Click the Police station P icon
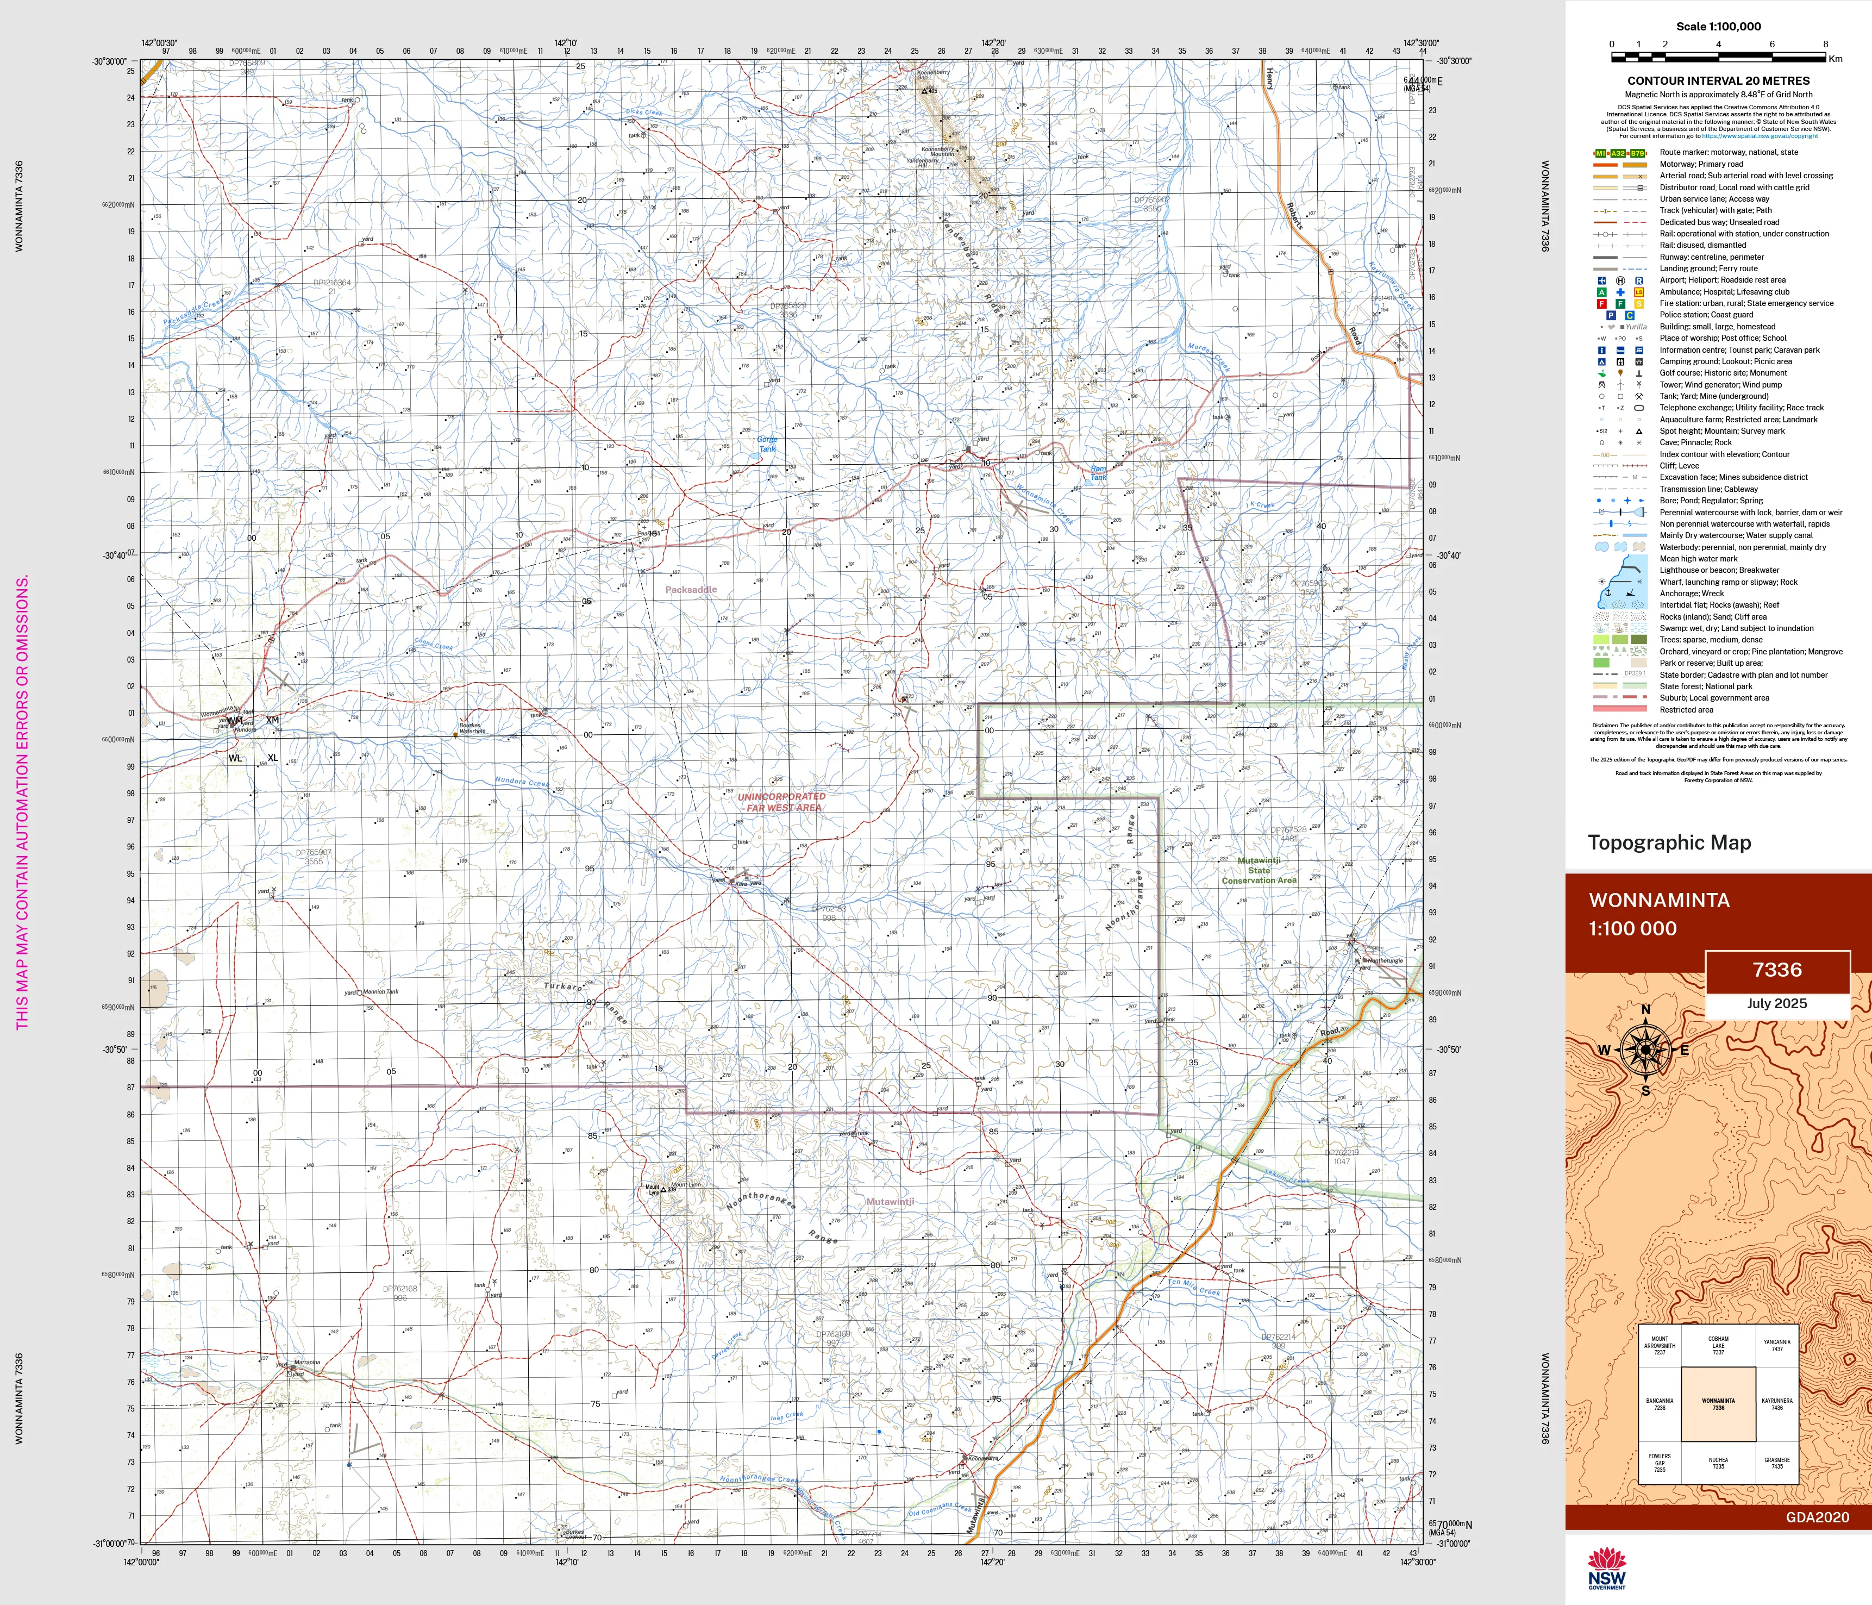Screen dimensions: 1872x1605 (x=1611, y=315)
